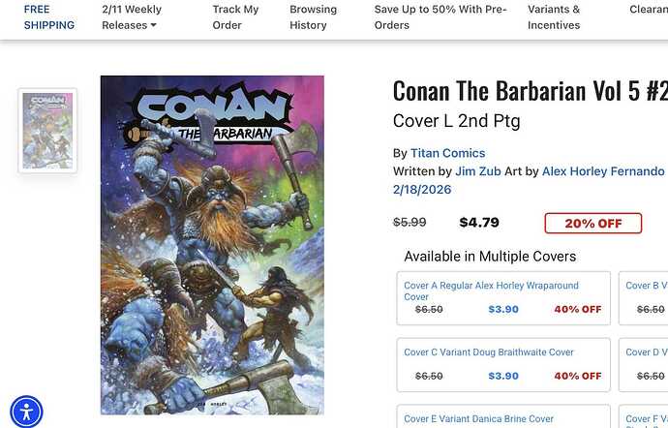Visit the Titan Comics publisher link
This screenshot has height=428, width=668.
(x=447, y=153)
